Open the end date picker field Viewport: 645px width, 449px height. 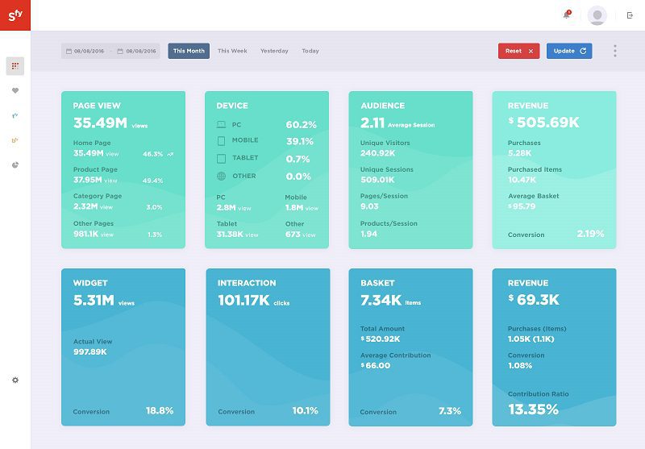pos(137,51)
